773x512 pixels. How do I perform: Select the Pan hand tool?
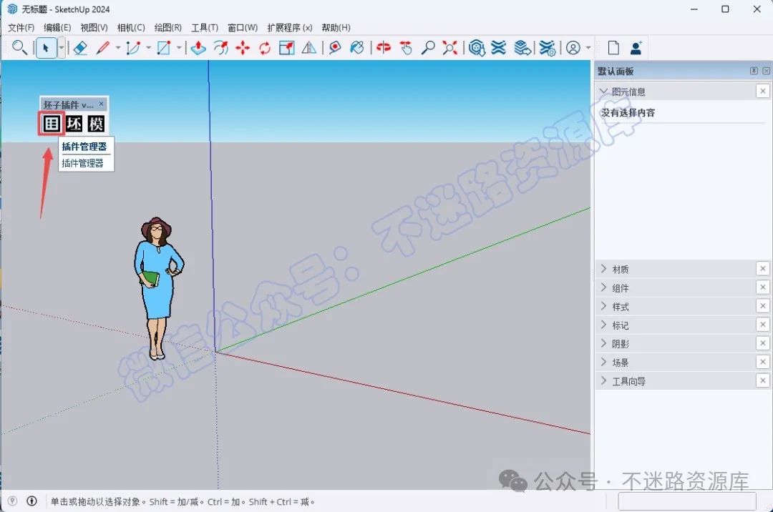tap(406, 48)
